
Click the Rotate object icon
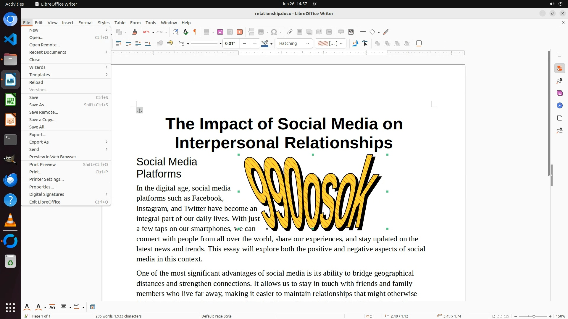coord(355,43)
